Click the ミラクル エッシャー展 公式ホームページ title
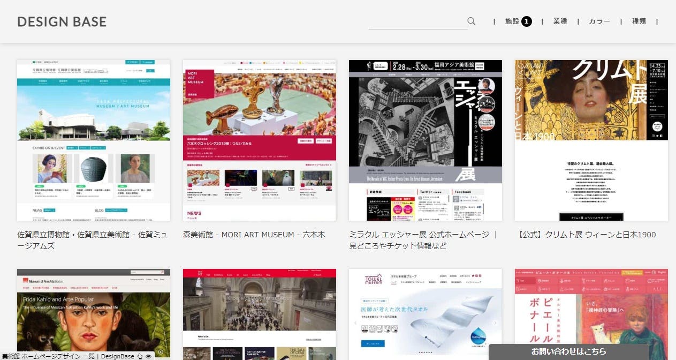The height and width of the screenshot is (360, 676). click(423, 240)
